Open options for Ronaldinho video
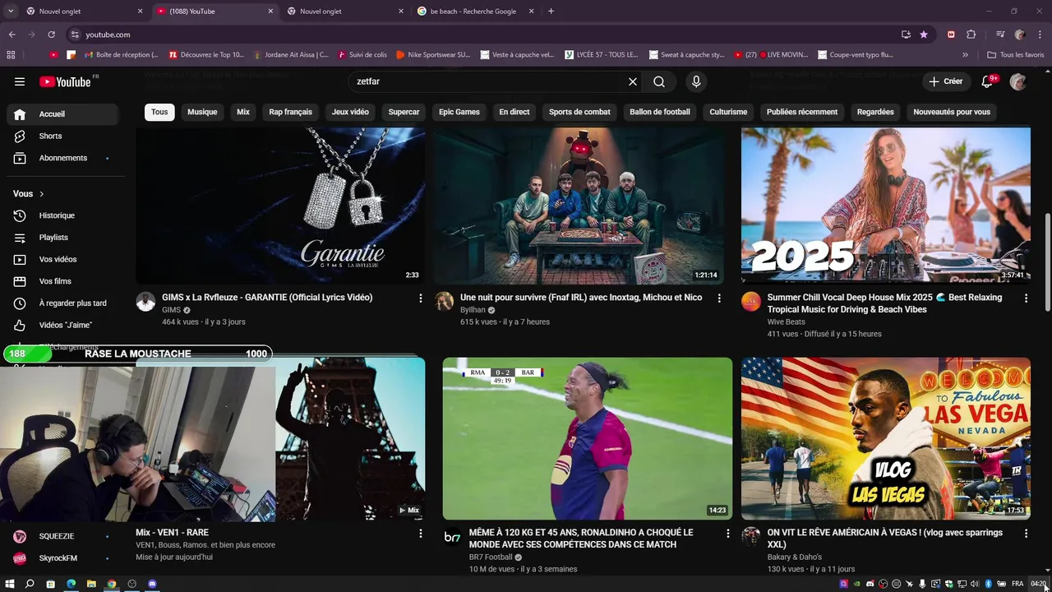The image size is (1052, 592). click(727, 534)
